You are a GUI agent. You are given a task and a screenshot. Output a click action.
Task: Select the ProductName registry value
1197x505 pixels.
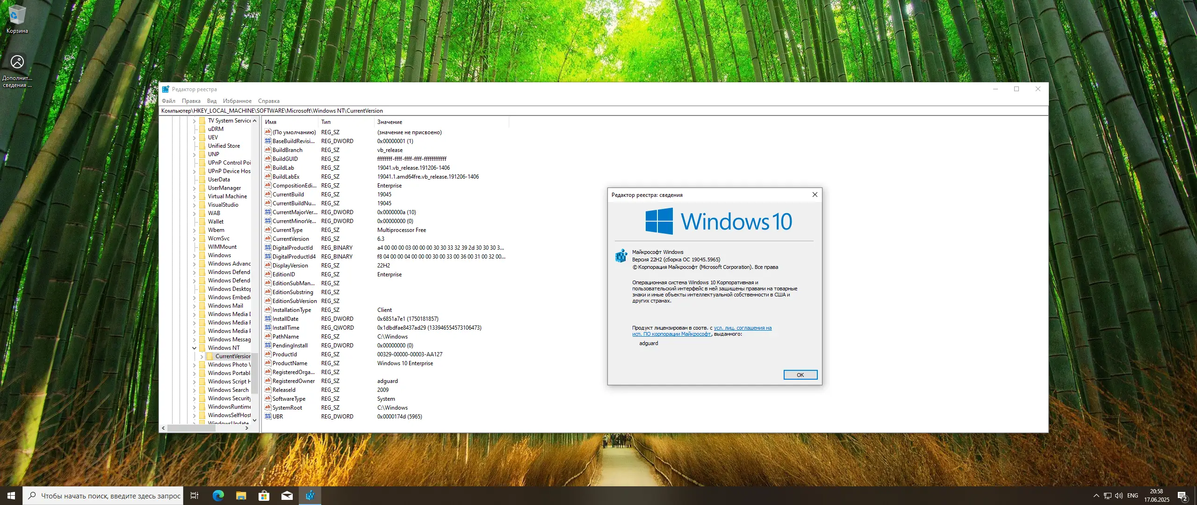pyautogui.click(x=289, y=363)
